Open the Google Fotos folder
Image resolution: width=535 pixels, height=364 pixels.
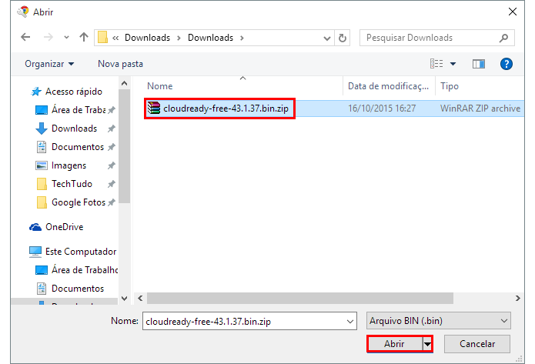click(79, 202)
